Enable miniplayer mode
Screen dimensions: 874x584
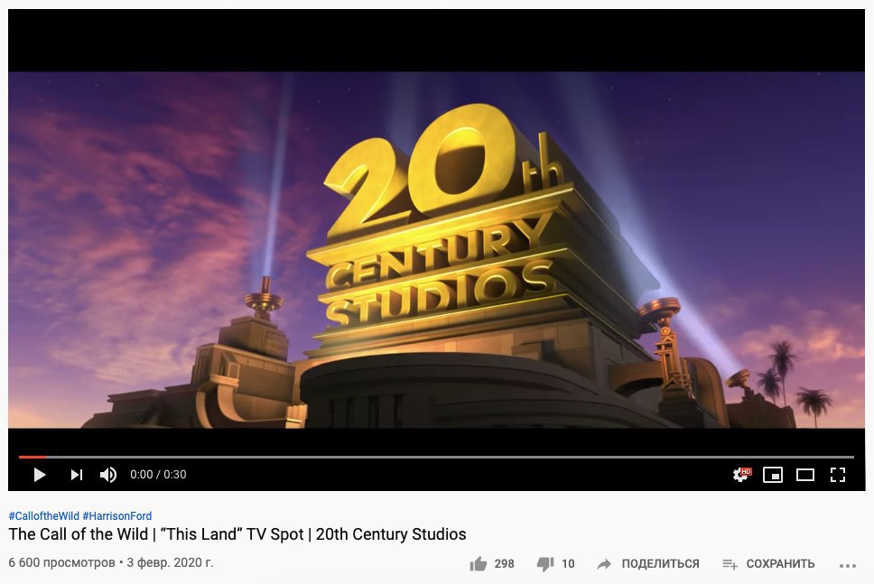click(773, 475)
